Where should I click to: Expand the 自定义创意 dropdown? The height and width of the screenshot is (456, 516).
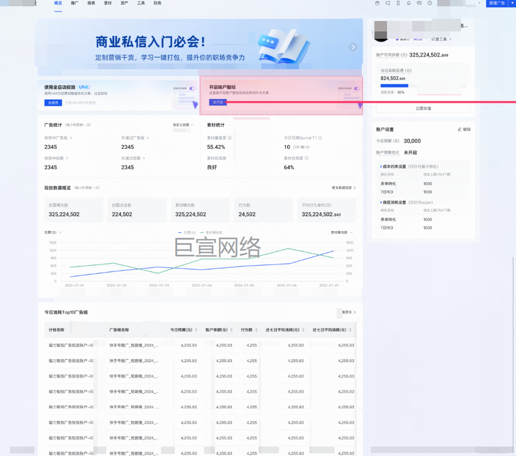point(183,125)
